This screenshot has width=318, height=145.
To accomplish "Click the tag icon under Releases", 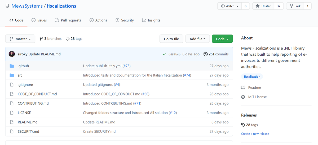I will click(243, 125).
